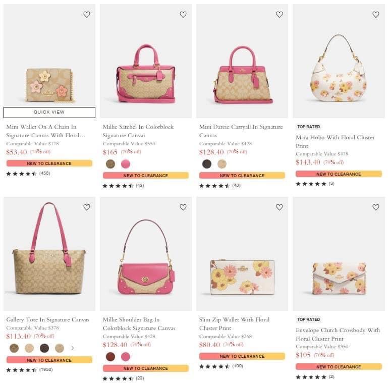Save Mara Hobo to favorites
This screenshot has width=389, height=383.
(376, 15)
